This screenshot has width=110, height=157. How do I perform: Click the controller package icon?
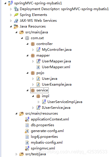pyautogui.click(x=33, y=44)
